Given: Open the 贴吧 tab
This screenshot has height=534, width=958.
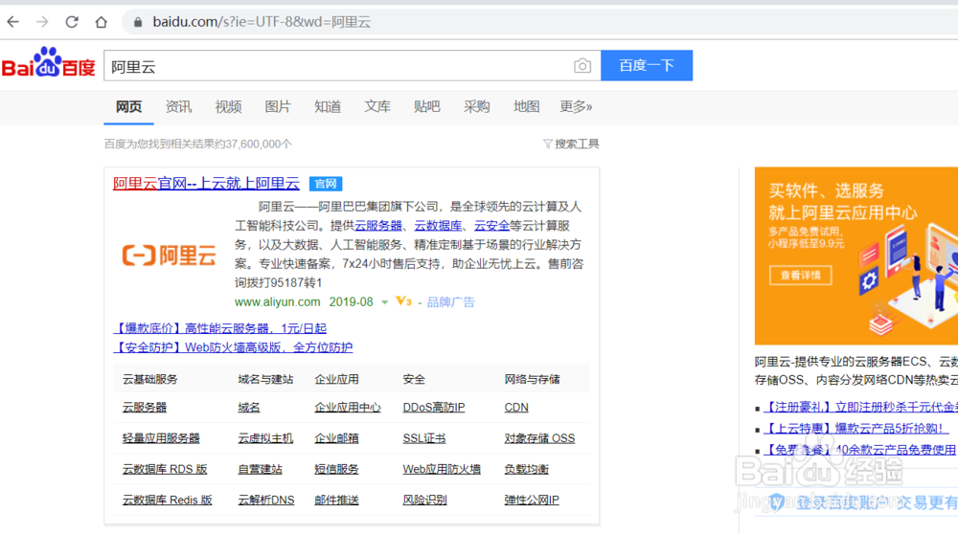Looking at the screenshot, I should tap(427, 107).
